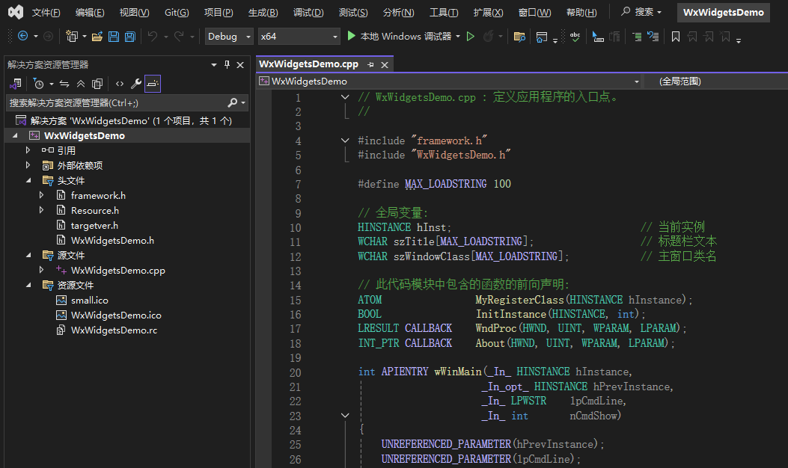Click the redo arrow icon
Image resolution: width=788 pixels, height=468 pixels.
(179, 36)
